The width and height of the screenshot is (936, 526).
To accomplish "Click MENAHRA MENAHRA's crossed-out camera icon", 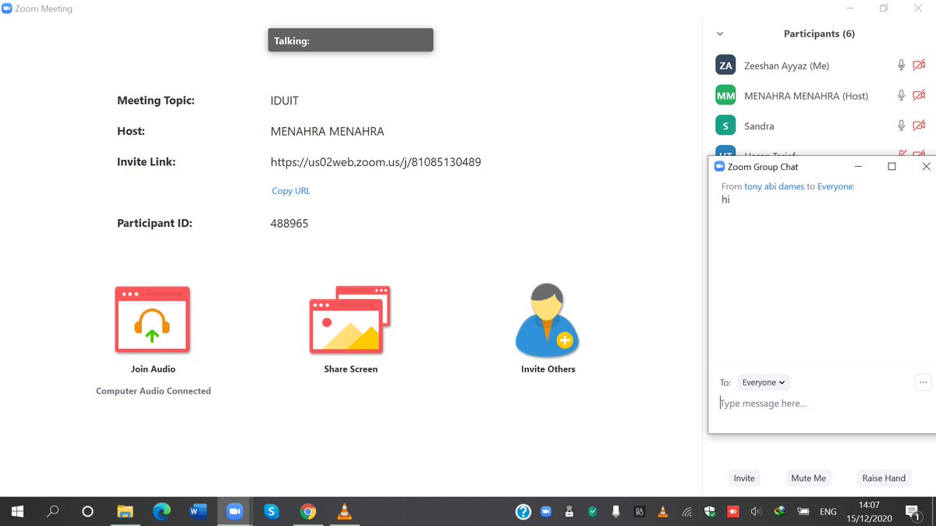I will coord(919,95).
